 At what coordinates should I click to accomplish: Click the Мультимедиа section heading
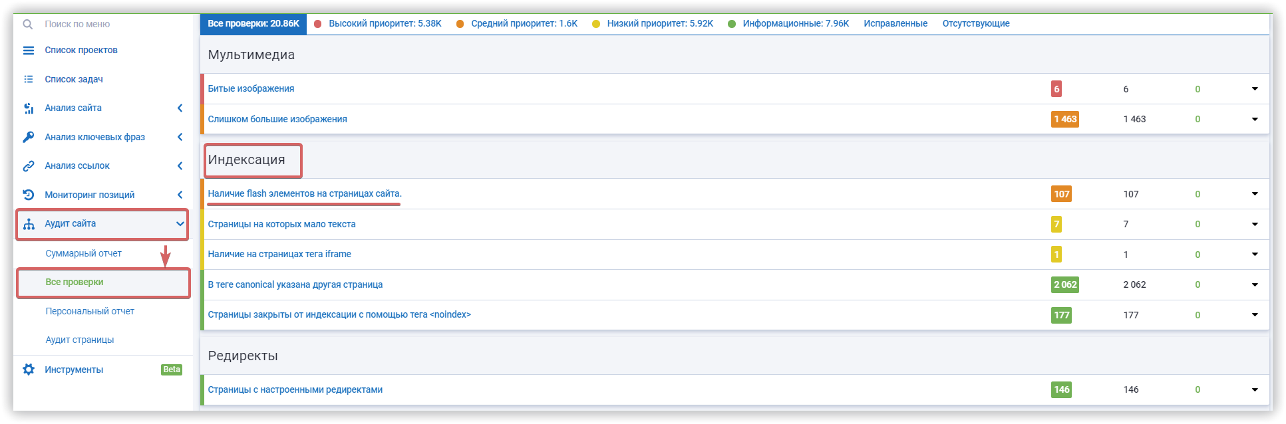(x=251, y=55)
